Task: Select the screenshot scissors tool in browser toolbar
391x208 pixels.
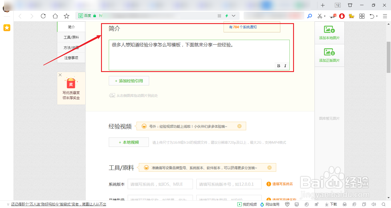Action: [319, 16]
